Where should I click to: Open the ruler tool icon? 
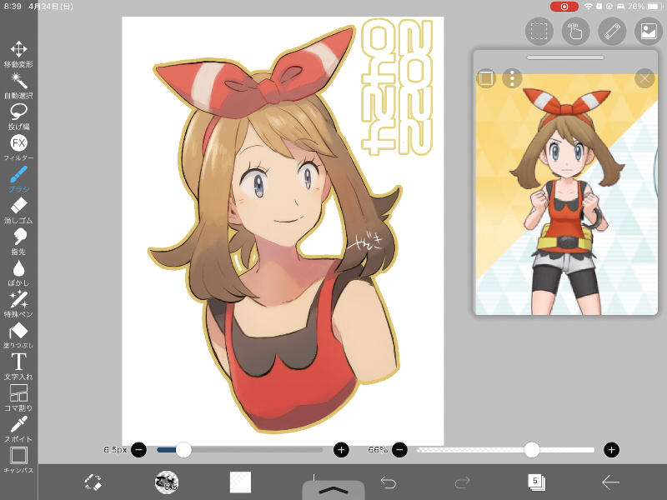pyautogui.click(x=612, y=31)
